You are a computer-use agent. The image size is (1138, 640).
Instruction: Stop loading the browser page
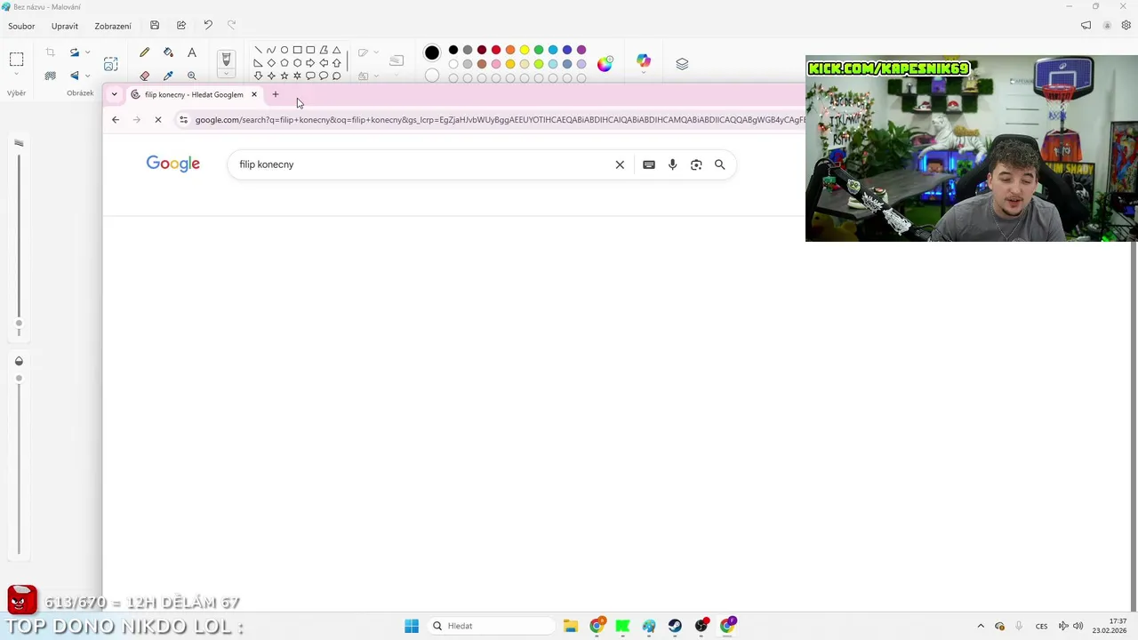point(158,119)
